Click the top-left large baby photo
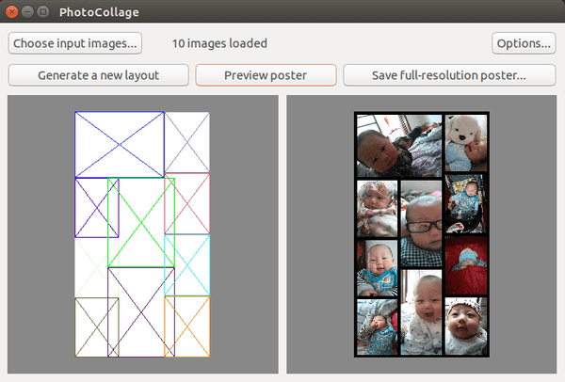Viewport: 565px width, 382px height. 399,146
